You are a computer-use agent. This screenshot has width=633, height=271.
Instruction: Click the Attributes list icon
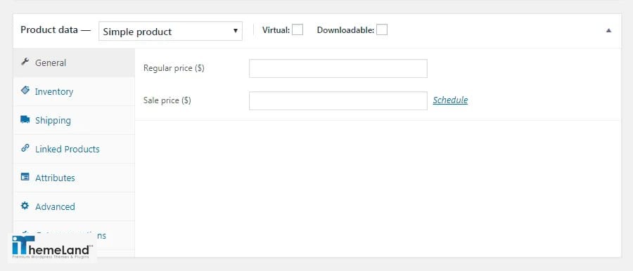25,177
